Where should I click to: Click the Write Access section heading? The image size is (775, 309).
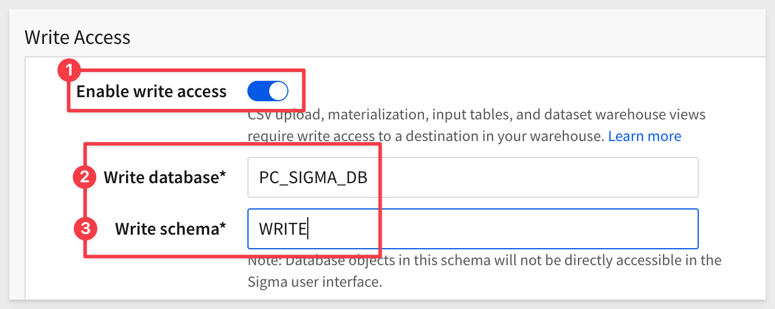point(77,37)
